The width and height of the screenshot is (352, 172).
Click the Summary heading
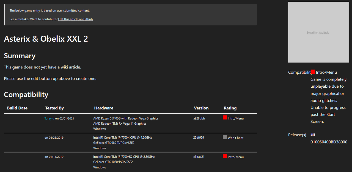coord(20,56)
